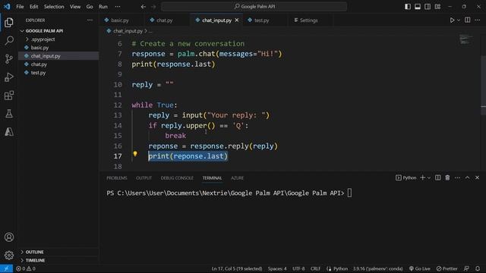
Task: Toggle the primary sidebar layout button
Action: (x=408, y=7)
